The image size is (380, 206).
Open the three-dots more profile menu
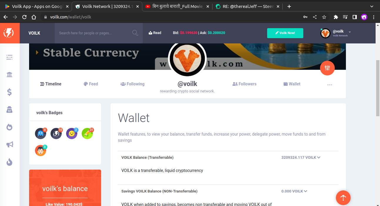330,85
